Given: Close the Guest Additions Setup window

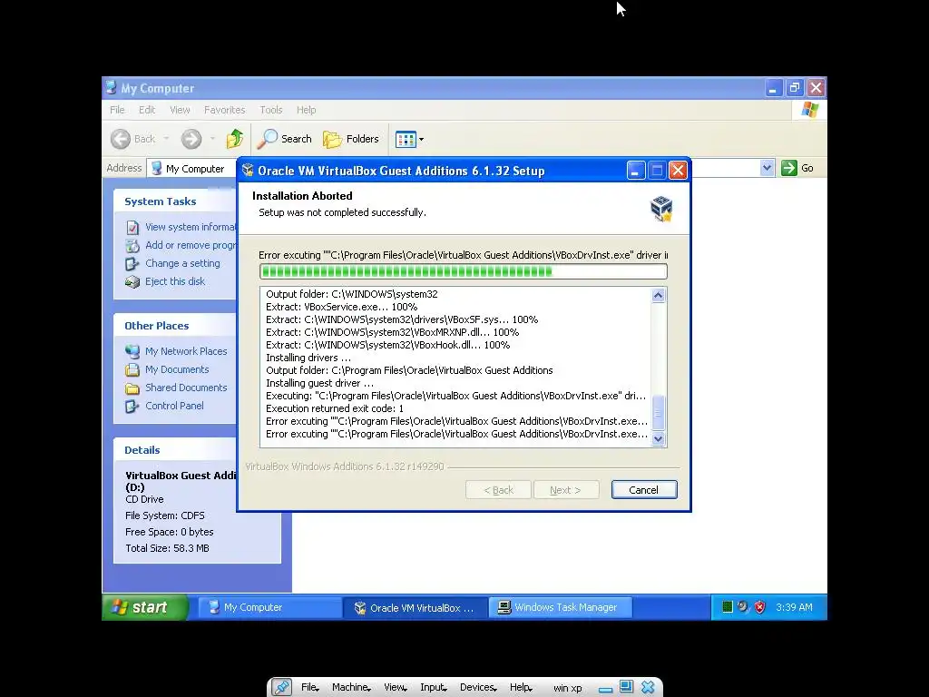Looking at the screenshot, I should coord(678,171).
